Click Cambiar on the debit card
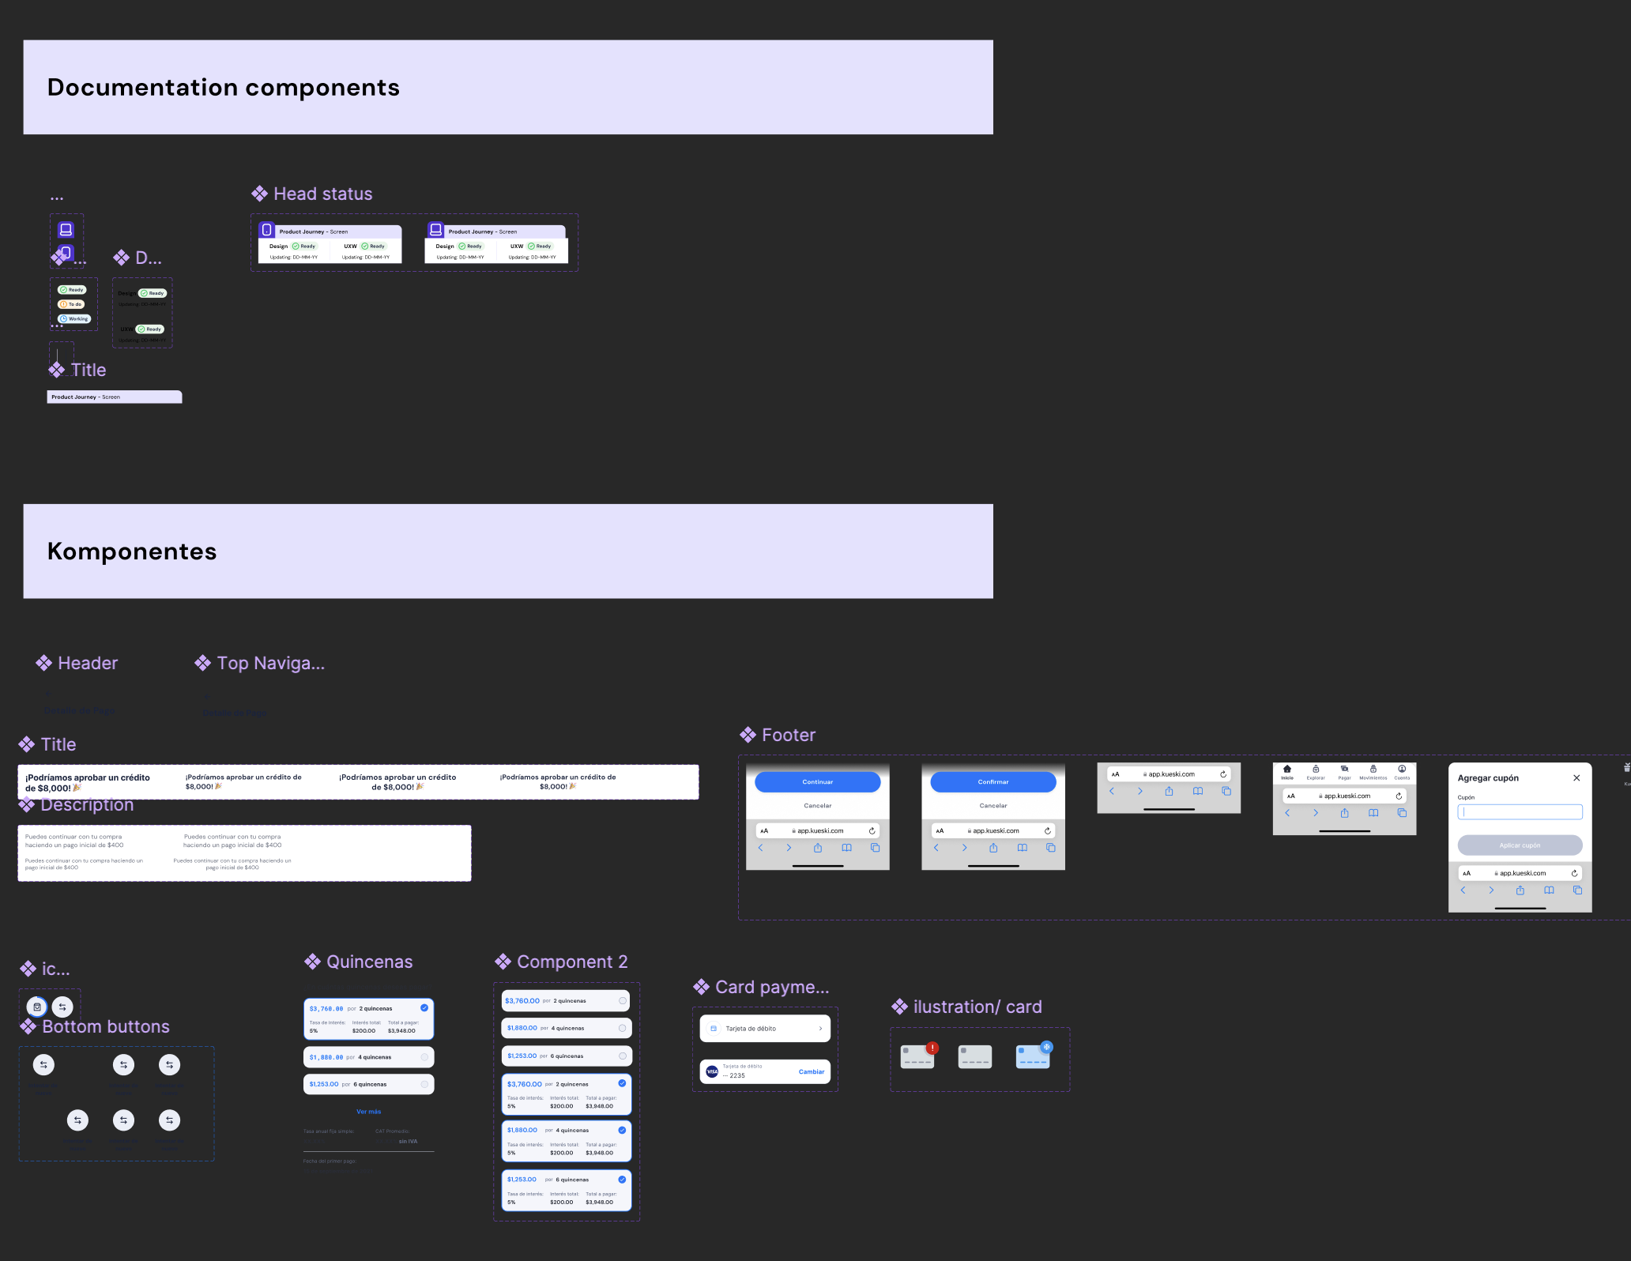 [x=811, y=1072]
